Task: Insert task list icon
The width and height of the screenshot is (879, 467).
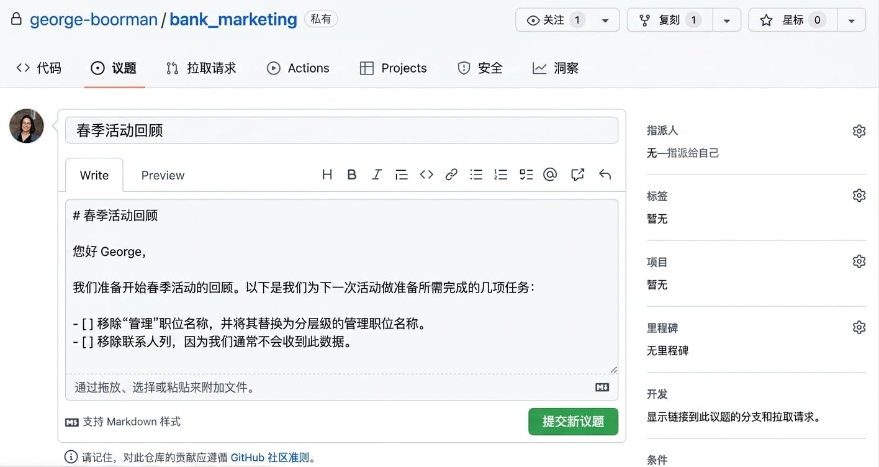Action: point(526,175)
